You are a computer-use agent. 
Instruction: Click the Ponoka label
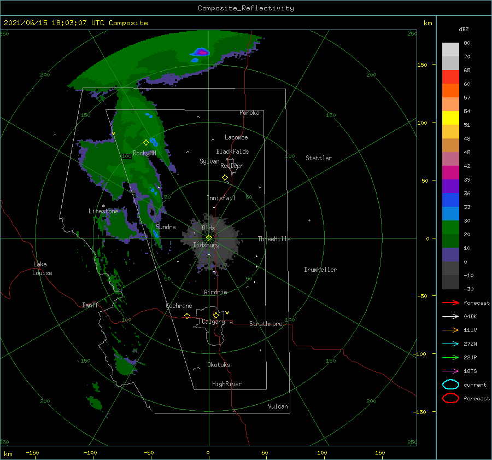pos(249,113)
